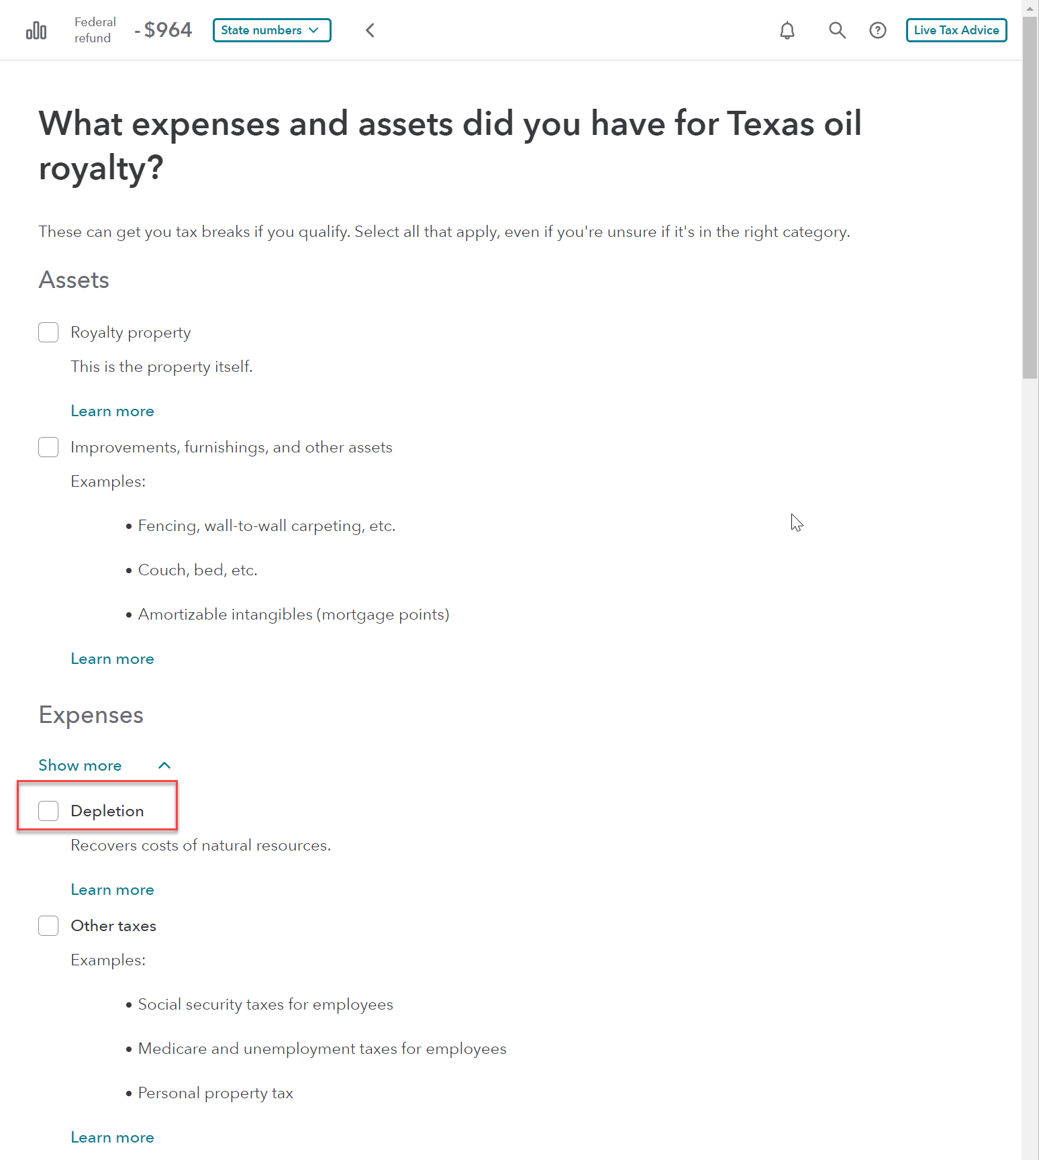The width and height of the screenshot is (1039, 1160).
Task: Open Learn more under Personal property tax
Action: [112, 1137]
